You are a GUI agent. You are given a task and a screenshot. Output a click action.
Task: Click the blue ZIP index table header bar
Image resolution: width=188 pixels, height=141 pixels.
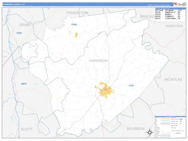click(170, 9)
